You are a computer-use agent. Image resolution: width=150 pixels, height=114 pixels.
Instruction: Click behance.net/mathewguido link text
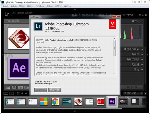coord(44,84)
